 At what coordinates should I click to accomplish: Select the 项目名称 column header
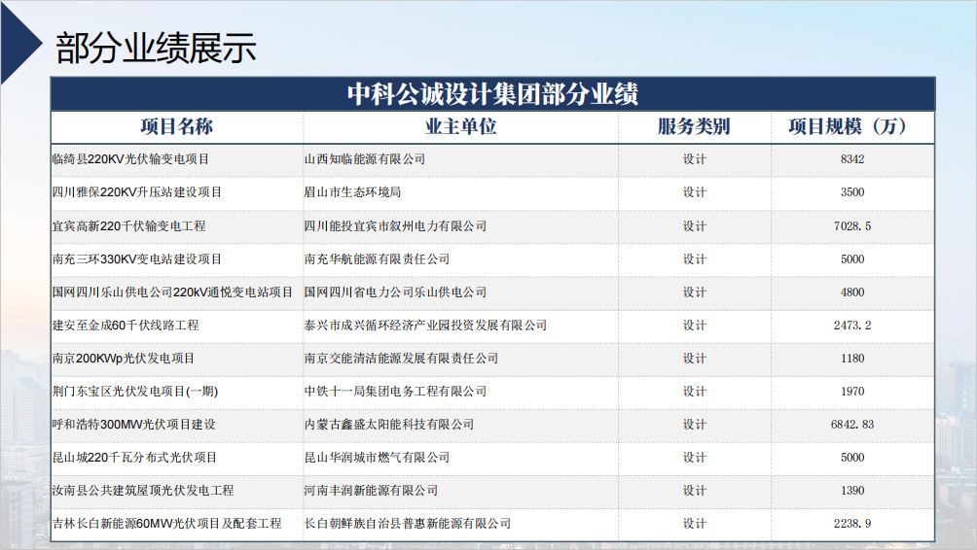pyautogui.click(x=176, y=127)
